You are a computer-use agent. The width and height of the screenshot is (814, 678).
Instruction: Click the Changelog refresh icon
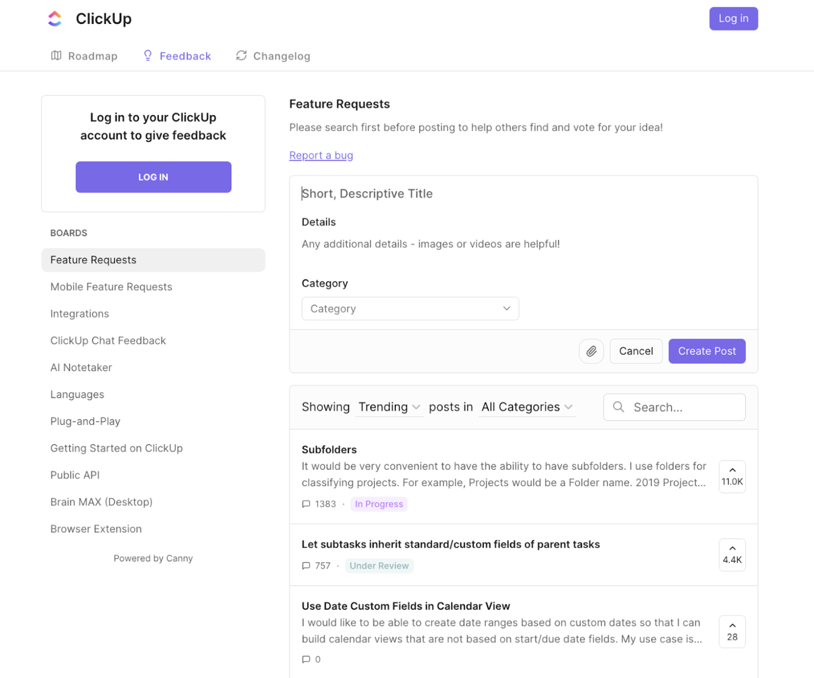(x=241, y=55)
